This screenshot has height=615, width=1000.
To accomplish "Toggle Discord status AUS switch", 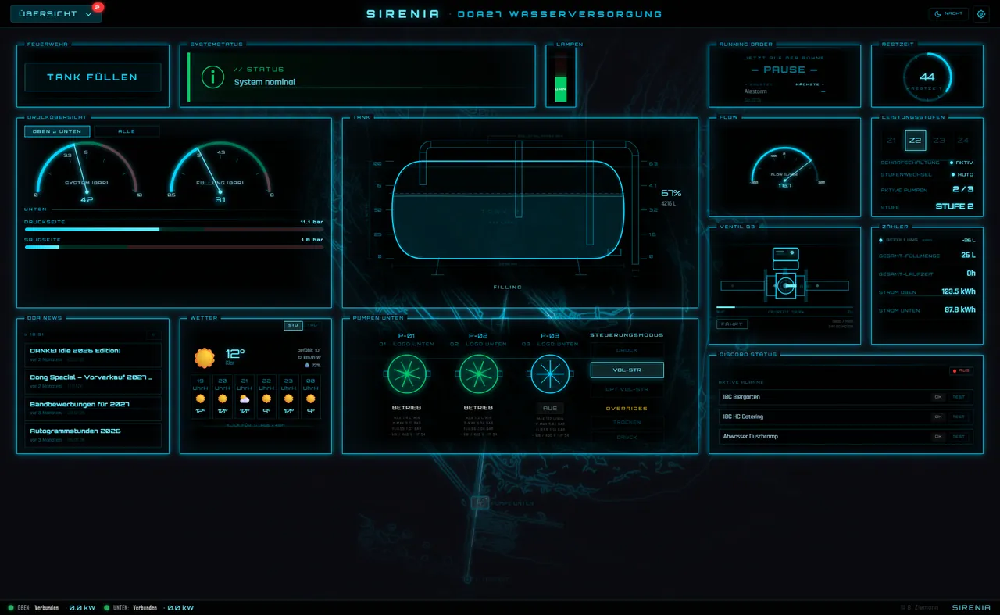I will click(x=961, y=371).
